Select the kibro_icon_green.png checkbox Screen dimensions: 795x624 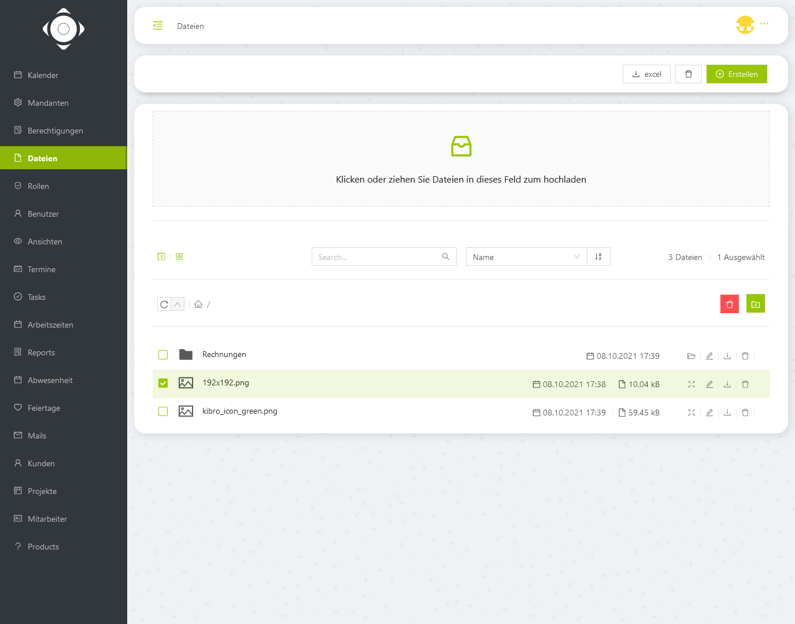point(163,411)
